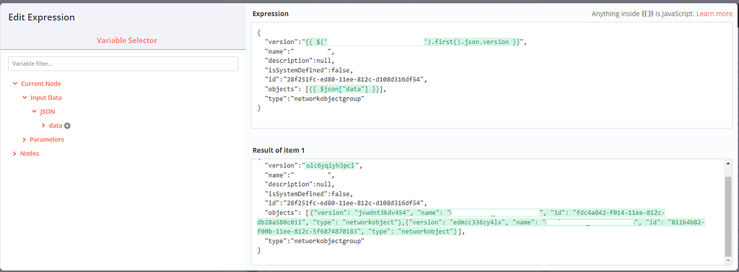Click into the Variable filter field
Image resolution: width=739 pixels, height=272 pixels.
pyautogui.click(x=123, y=63)
